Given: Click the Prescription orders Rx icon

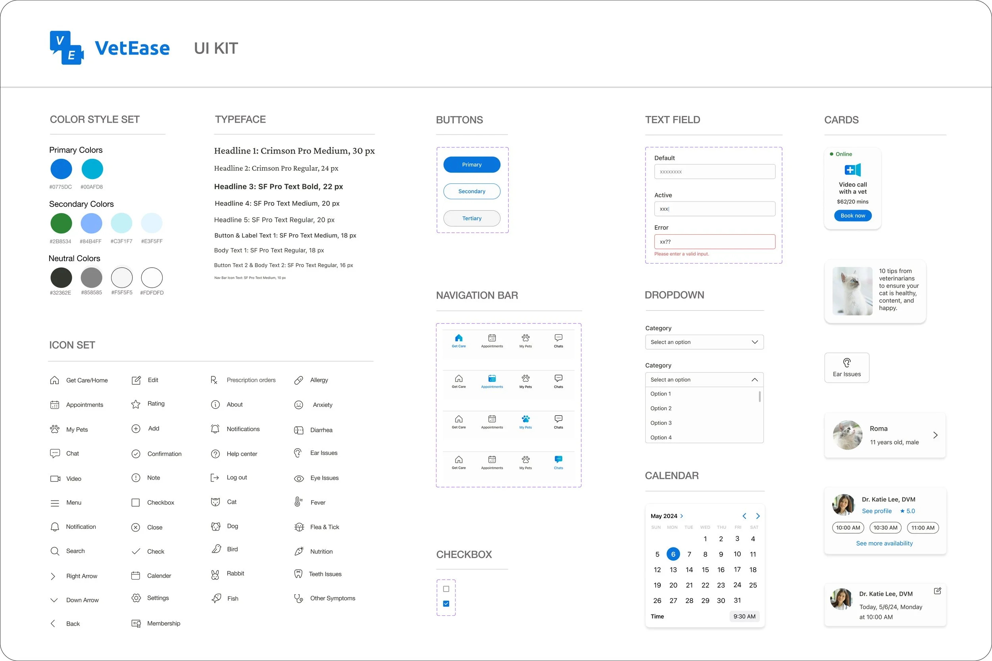Looking at the screenshot, I should click(214, 380).
